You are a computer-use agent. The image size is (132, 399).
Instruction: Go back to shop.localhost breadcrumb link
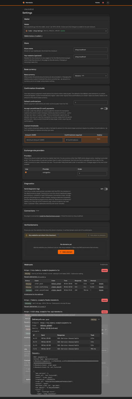click(x=29, y=9)
